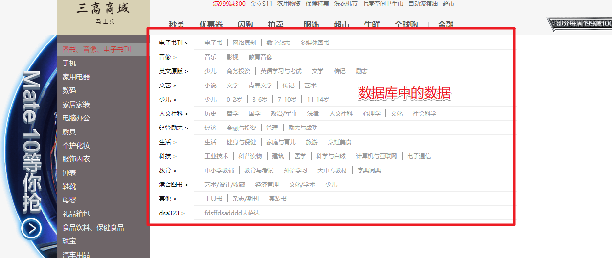Open the 字典词典 link
The image size is (612, 258).
369,171
